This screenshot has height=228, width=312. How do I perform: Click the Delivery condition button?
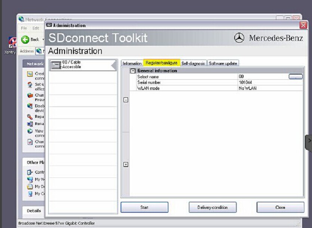click(x=213, y=207)
